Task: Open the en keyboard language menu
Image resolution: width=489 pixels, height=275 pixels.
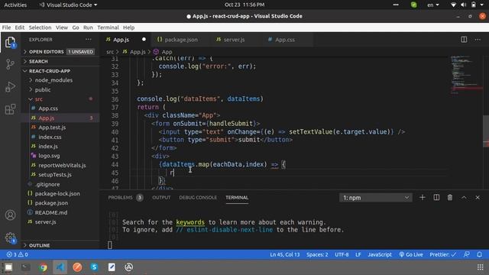Action: [433, 5]
